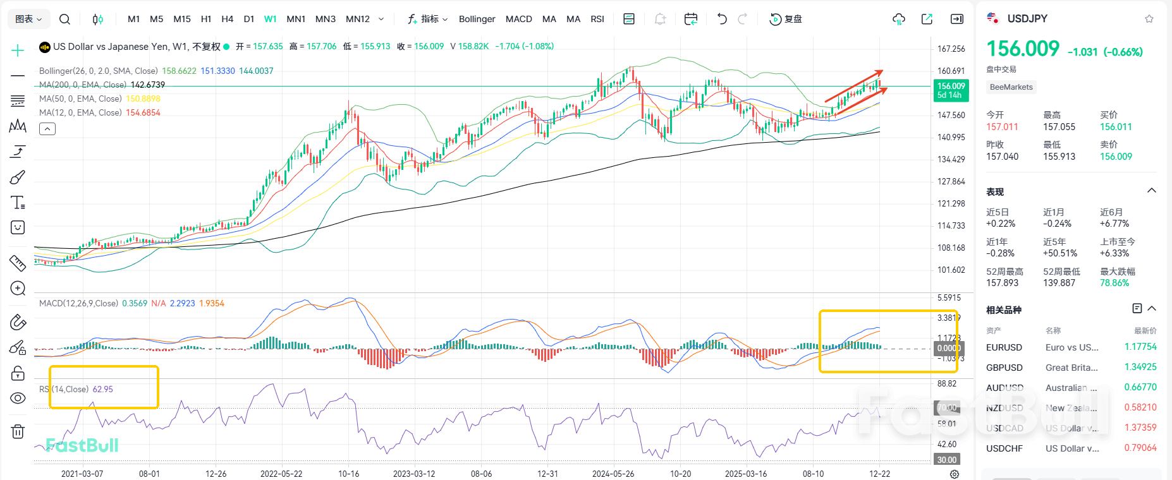Open the 图表 dropdown menu
Image resolution: width=1172 pixels, height=480 pixels.
click(x=28, y=19)
